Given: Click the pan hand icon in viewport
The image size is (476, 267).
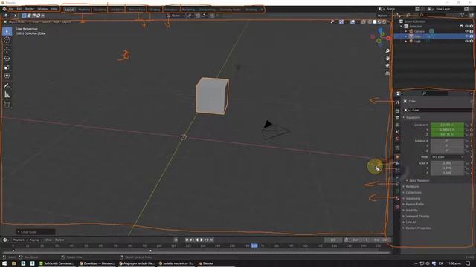Looking at the screenshot, I should pos(387,58).
